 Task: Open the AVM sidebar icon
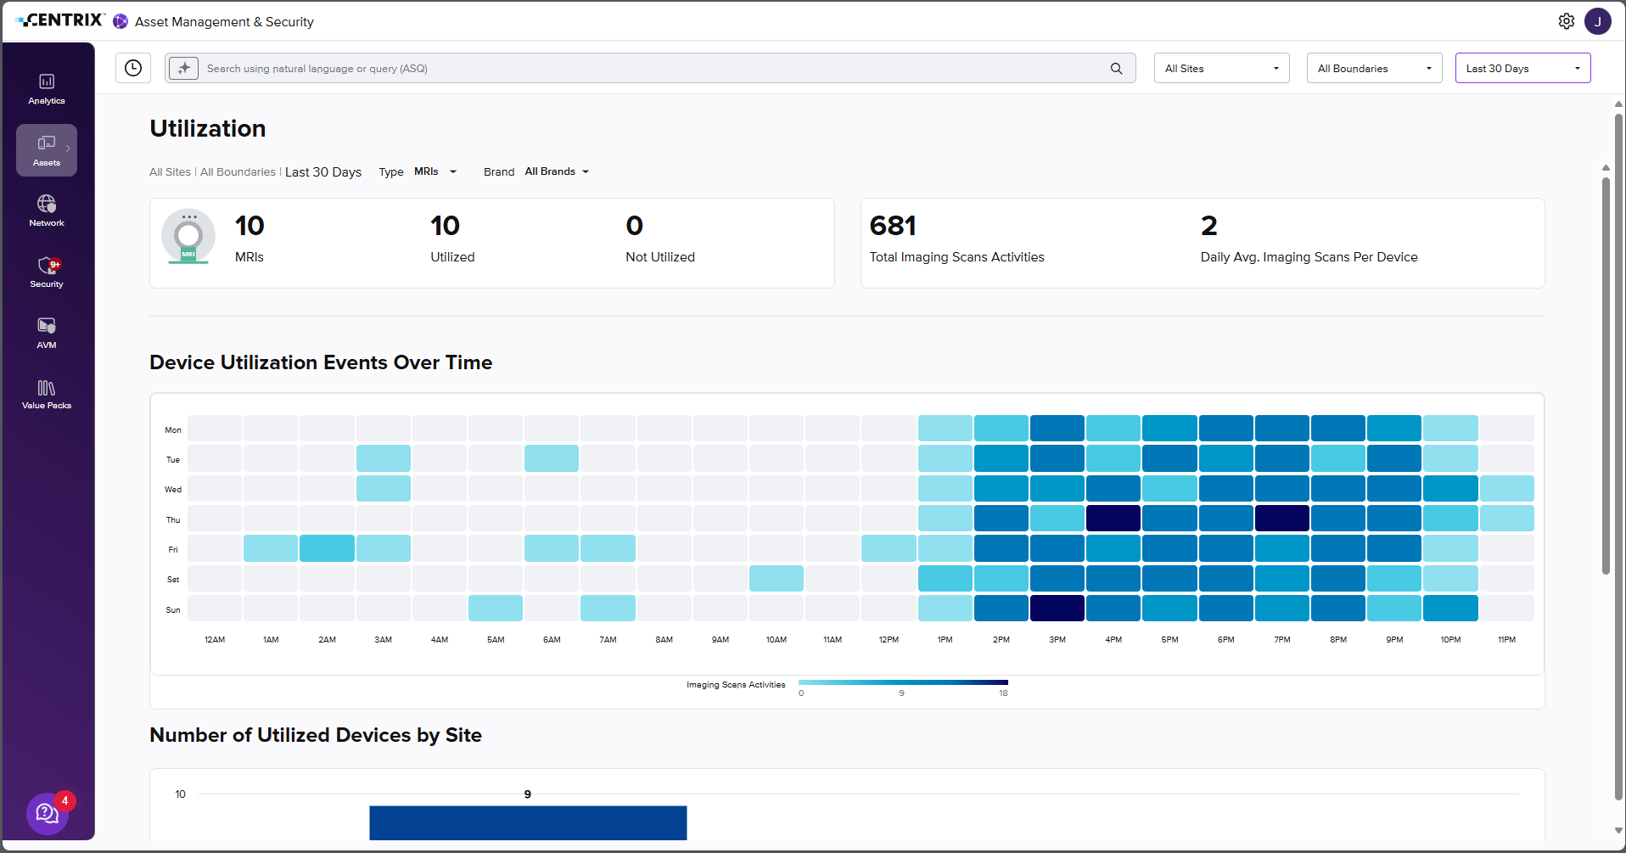coord(47,334)
